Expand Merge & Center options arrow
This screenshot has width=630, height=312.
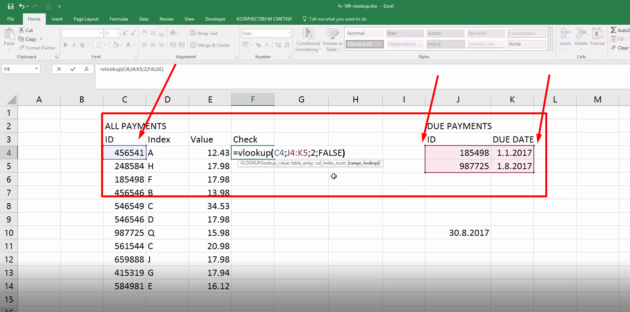pyautogui.click(x=235, y=45)
